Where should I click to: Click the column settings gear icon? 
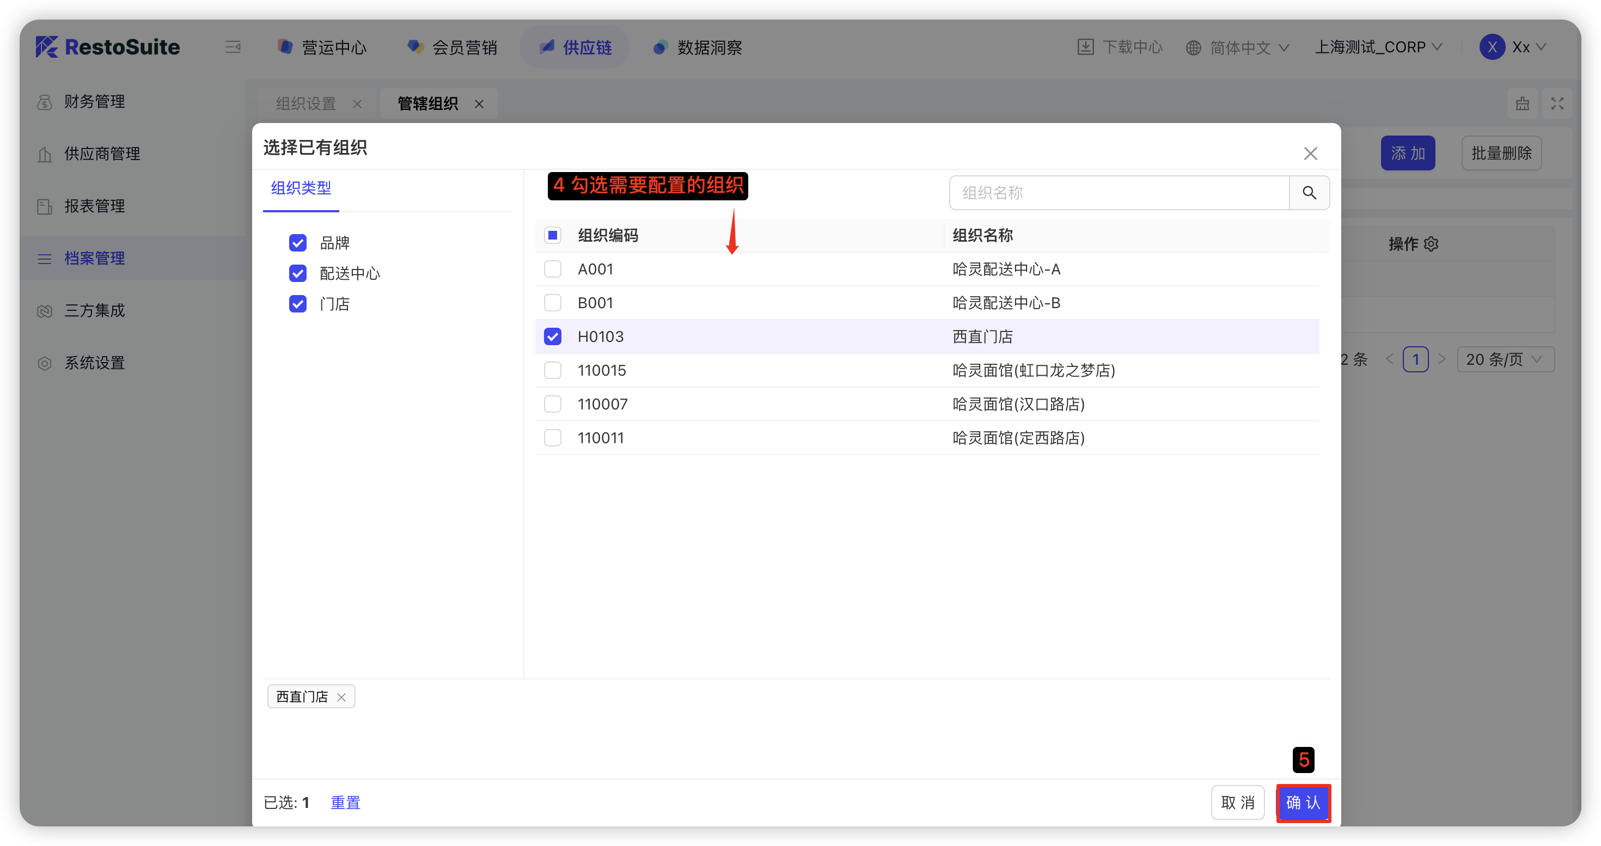pos(1431,244)
